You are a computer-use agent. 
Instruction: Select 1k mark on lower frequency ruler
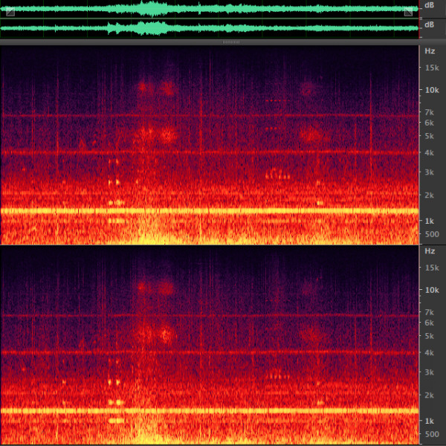tap(429, 420)
